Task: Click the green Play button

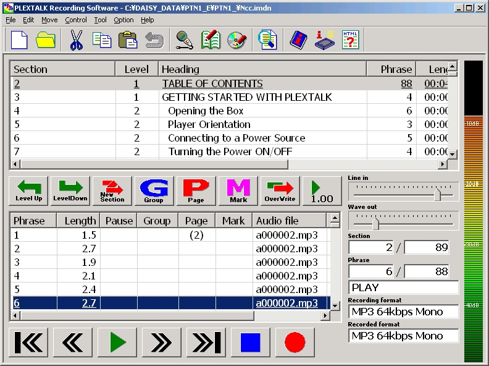Action: (117, 343)
